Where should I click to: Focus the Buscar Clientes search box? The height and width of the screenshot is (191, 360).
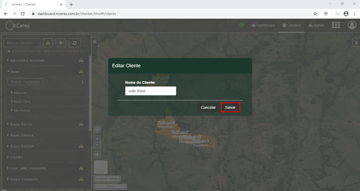point(22,43)
